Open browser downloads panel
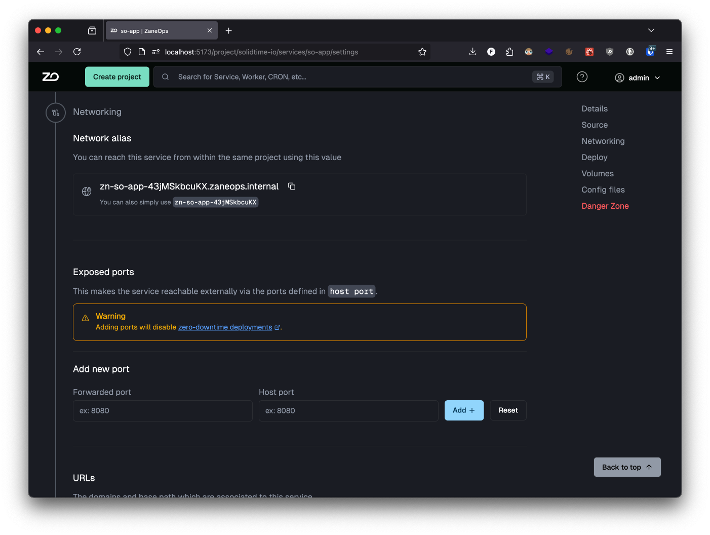 (x=473, y=52)
